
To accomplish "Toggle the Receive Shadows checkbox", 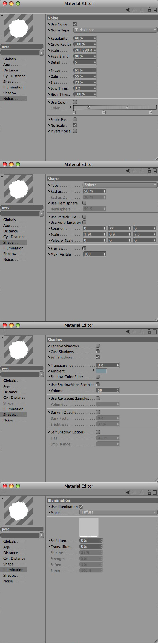I will pos(98,346).
